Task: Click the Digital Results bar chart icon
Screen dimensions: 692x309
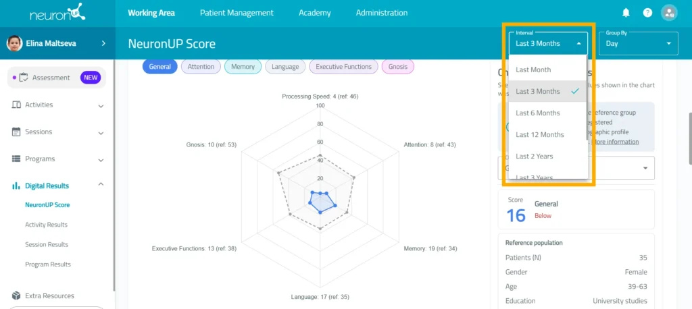Action: [x=16, y=186]
